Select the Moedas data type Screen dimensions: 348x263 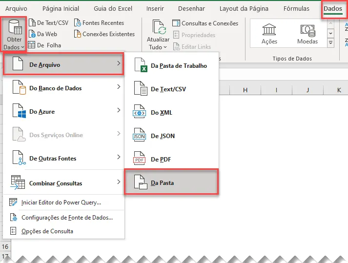(307, 34)
